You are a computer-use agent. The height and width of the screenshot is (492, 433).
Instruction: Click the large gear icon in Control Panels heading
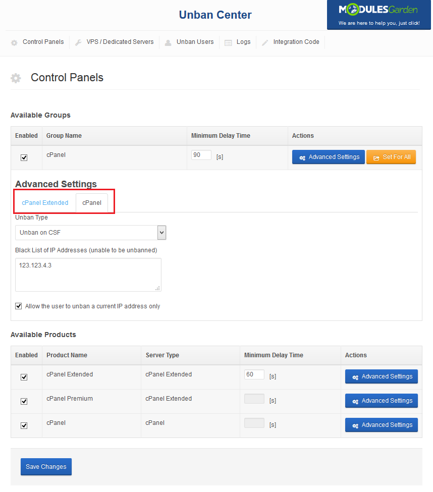point(16,78)
